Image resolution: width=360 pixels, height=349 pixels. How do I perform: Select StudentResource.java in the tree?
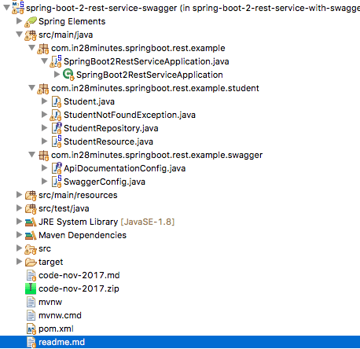click(x=108, y=142)
